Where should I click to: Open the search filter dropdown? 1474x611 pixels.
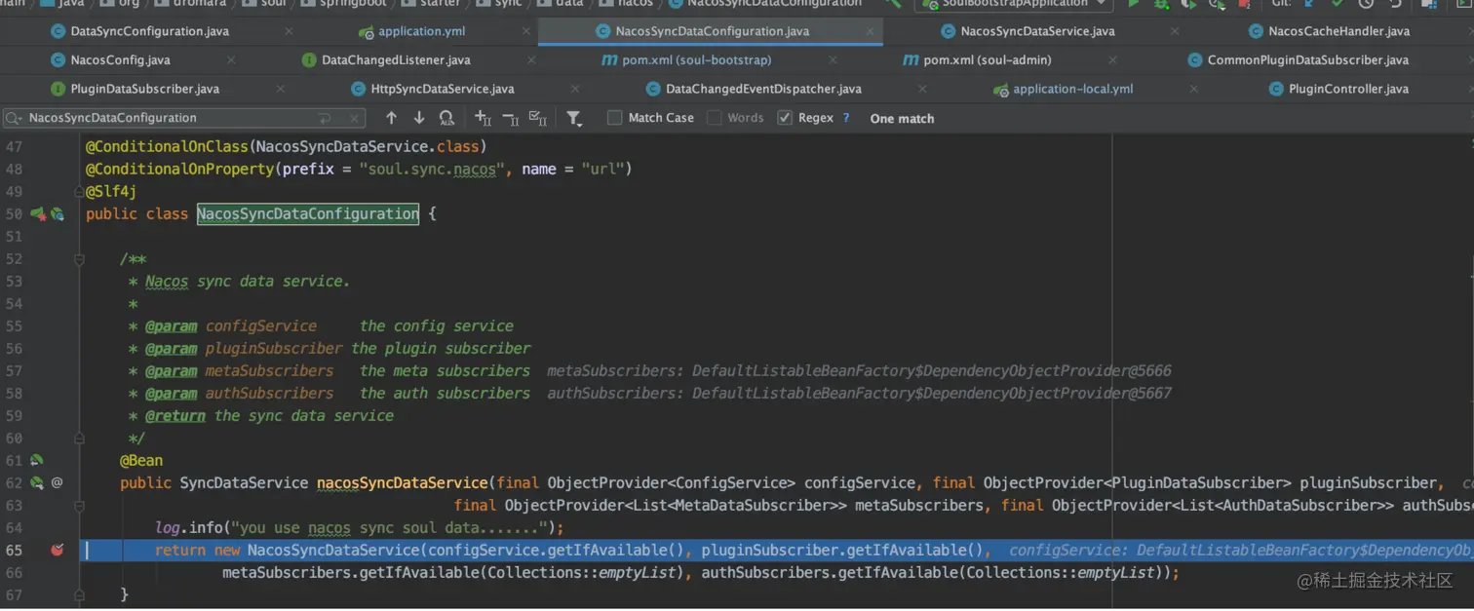pos(574,118)
